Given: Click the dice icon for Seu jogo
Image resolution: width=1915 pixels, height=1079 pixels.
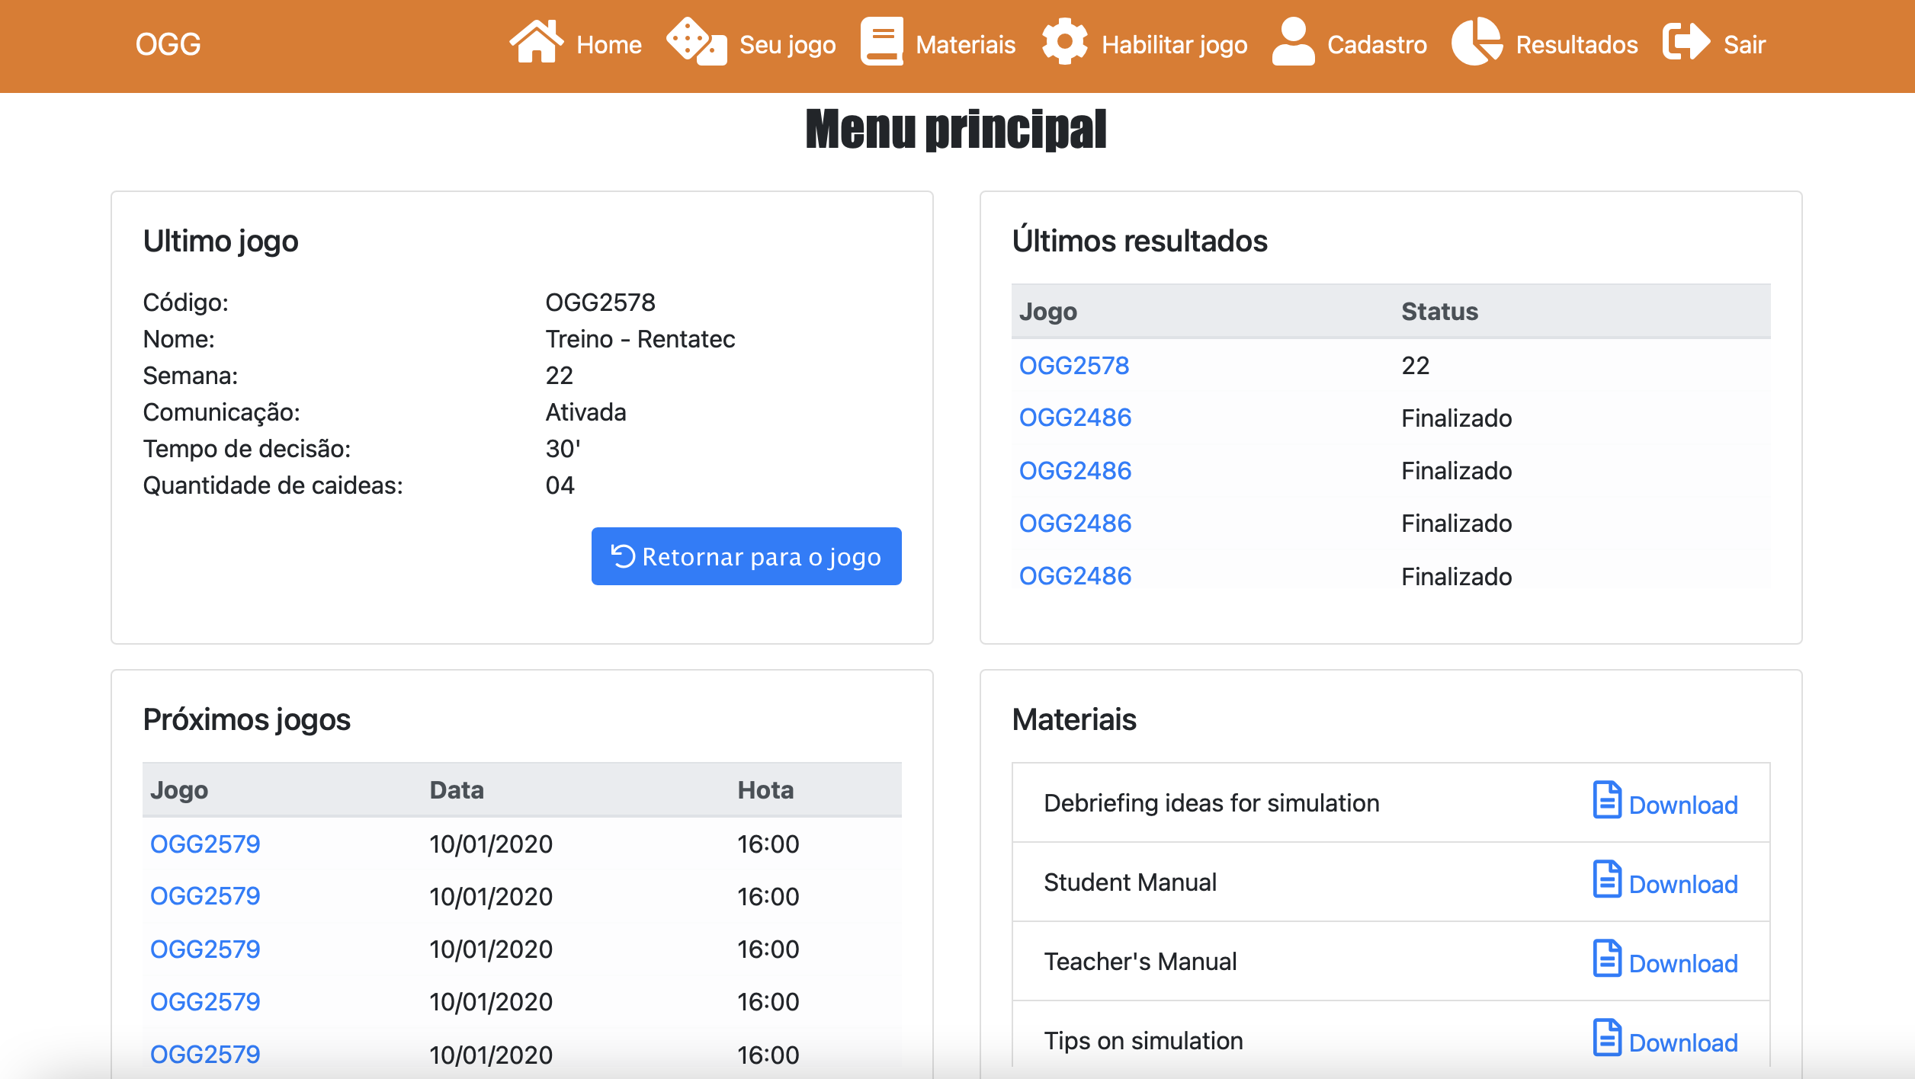Looking at the screenshot, I should click(696, 42).
